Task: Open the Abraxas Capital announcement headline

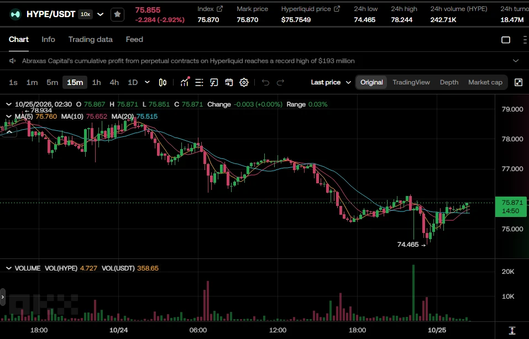Action: click(x=188, y=61)
